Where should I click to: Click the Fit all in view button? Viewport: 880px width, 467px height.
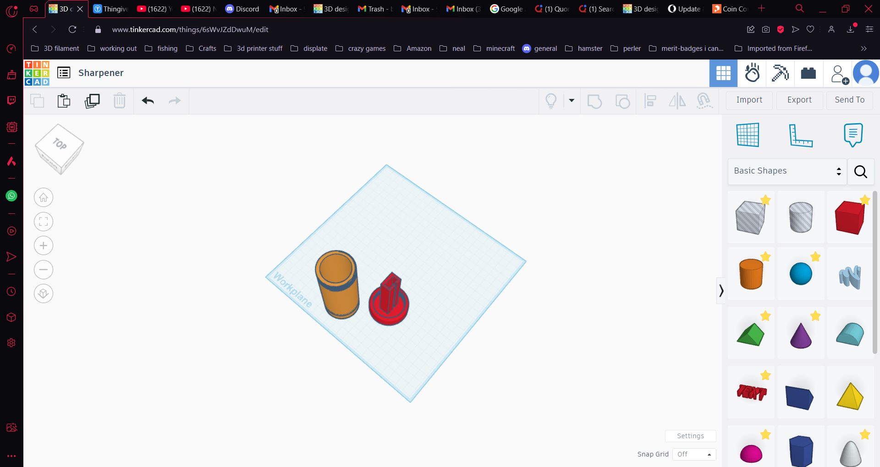click(44, 222)
